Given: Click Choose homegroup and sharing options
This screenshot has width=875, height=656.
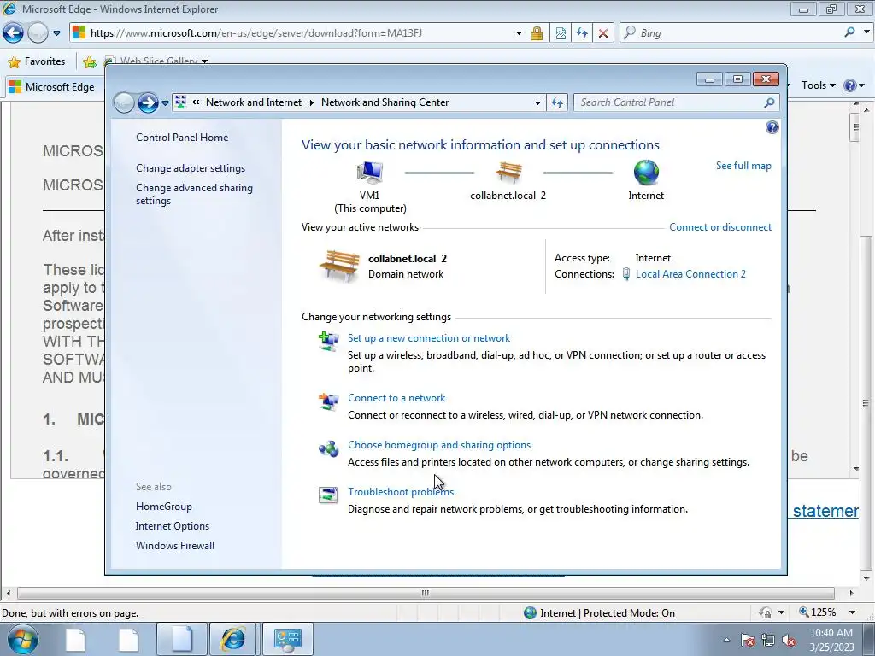Looking at the screenshot, I should [x=439, y=444].
